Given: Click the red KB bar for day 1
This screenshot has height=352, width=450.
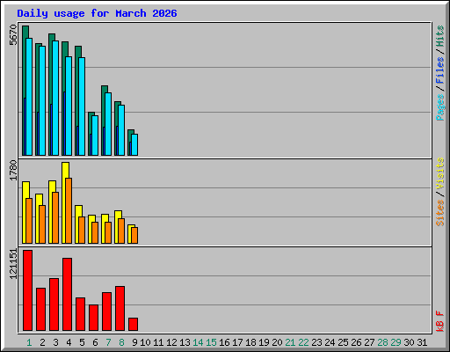Looking at the screenshot, I should click(x=27, y=290).
